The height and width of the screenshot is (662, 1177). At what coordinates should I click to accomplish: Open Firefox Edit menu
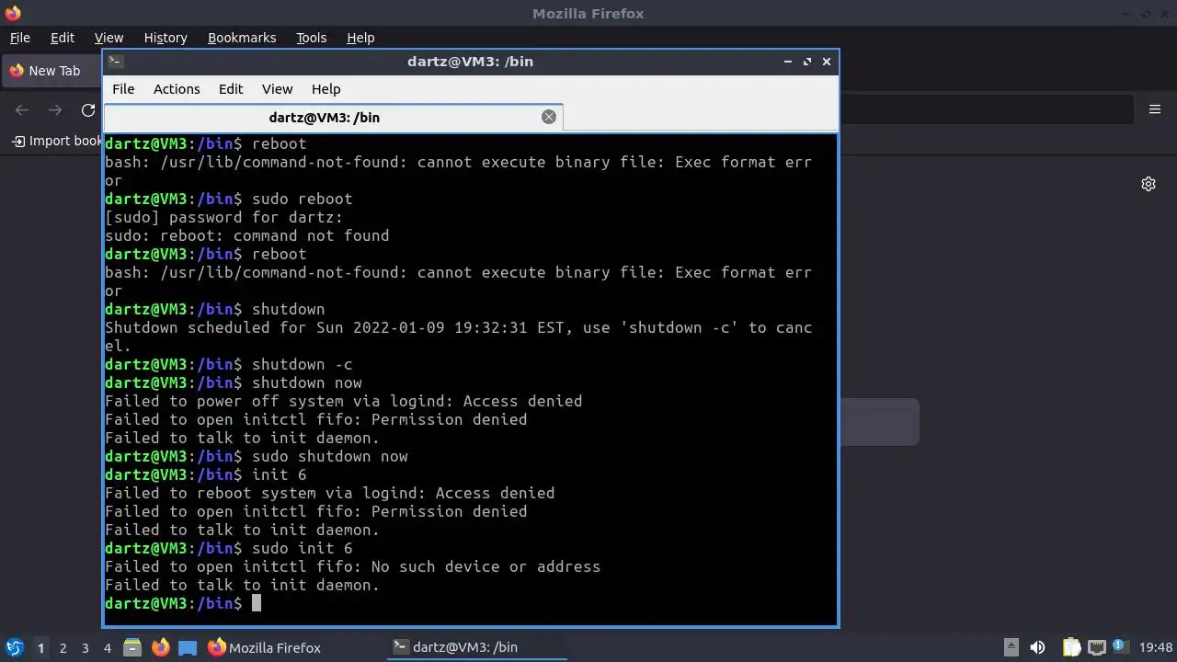63,38
